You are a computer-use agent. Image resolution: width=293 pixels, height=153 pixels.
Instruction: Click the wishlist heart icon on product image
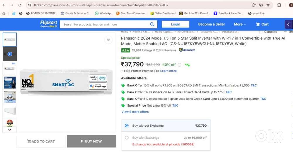[108, 40]
